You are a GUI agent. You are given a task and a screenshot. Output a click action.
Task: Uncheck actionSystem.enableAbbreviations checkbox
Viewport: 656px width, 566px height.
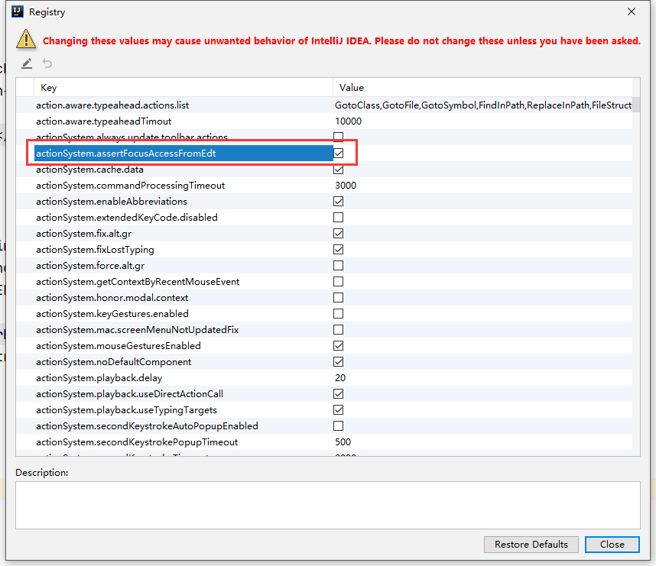339,202
